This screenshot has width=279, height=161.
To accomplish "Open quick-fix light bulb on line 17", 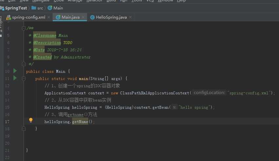I will (x=31, y=120).
